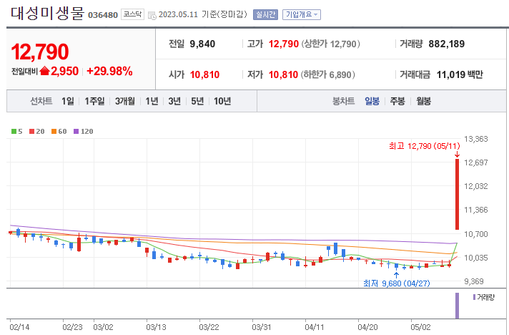
Task: Click the green 5-day moving average swatch
Action: 14,132
